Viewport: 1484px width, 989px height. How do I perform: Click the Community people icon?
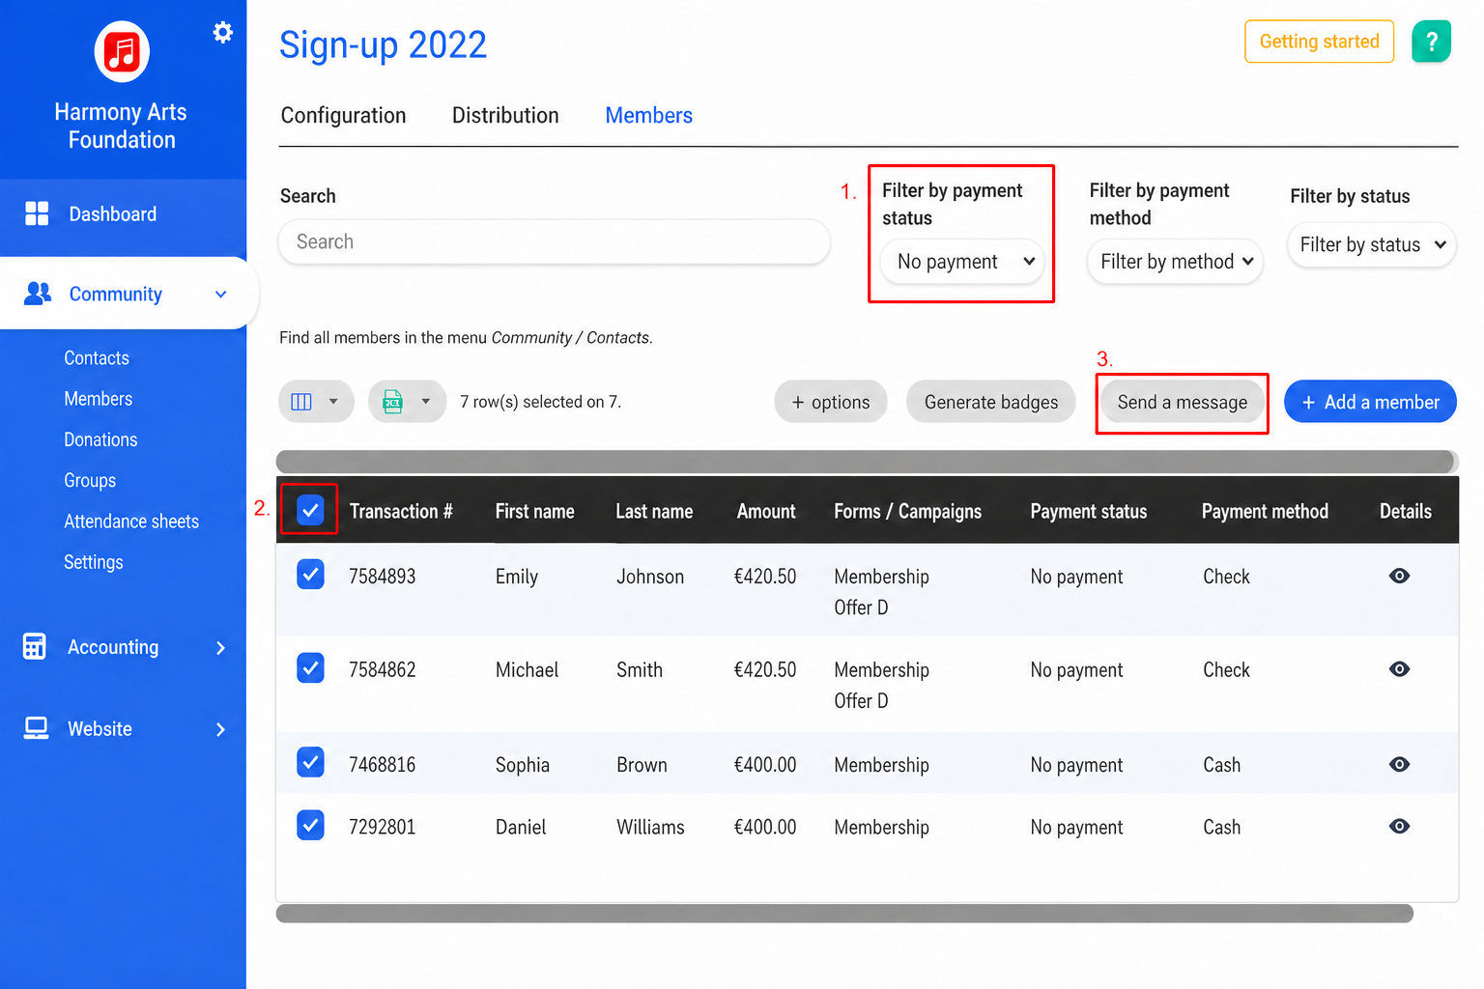pyautogui.click(x=37, y=294)
